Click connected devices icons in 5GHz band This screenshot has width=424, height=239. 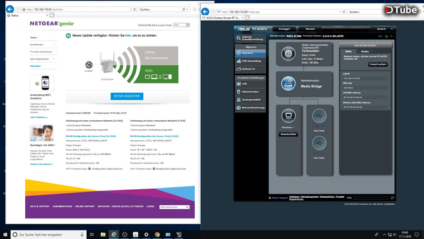click(158, 77)
